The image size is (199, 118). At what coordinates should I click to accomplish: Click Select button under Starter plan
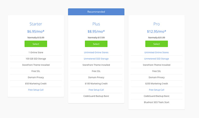(x=36, y=44)
